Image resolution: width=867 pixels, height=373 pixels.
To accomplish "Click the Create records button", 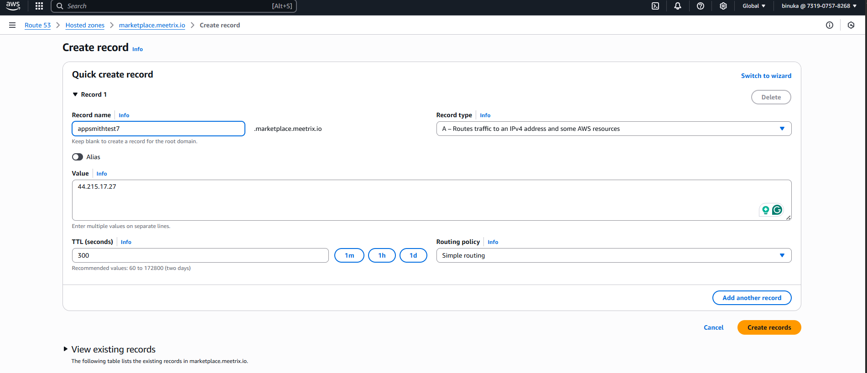I will pyautogui.click(x=769, y=327).
